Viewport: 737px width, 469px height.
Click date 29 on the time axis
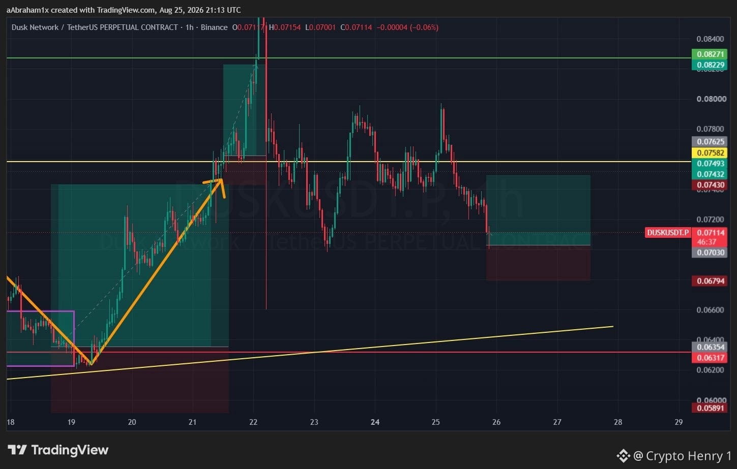pos(679,422)
